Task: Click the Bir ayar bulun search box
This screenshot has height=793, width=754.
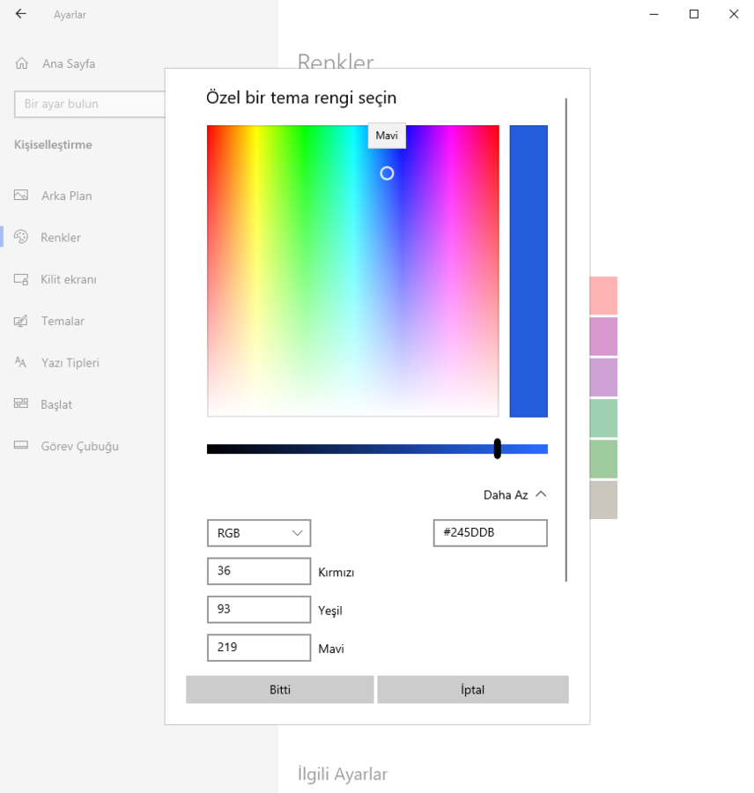Action: click(x=90, y=104)
